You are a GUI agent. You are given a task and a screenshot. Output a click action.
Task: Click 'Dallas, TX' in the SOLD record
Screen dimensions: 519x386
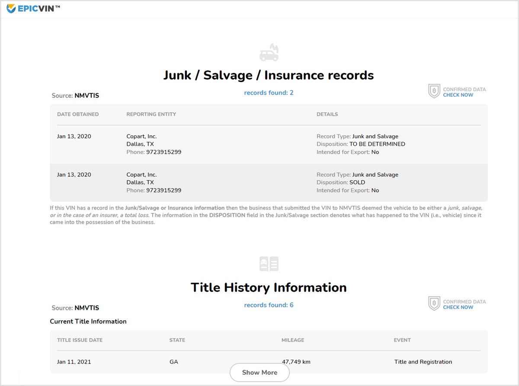pyautogui.click(x=140, y=182)
